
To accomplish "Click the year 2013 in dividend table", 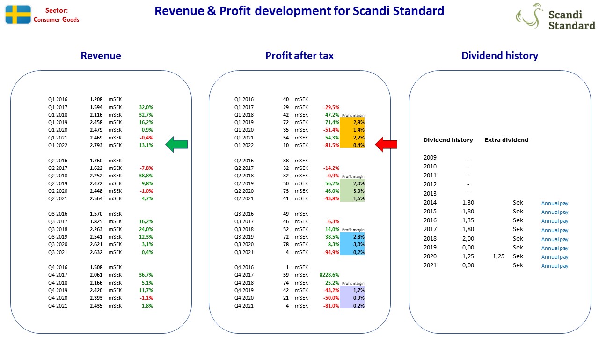I will pyautogui.click(x=430, y=193).
